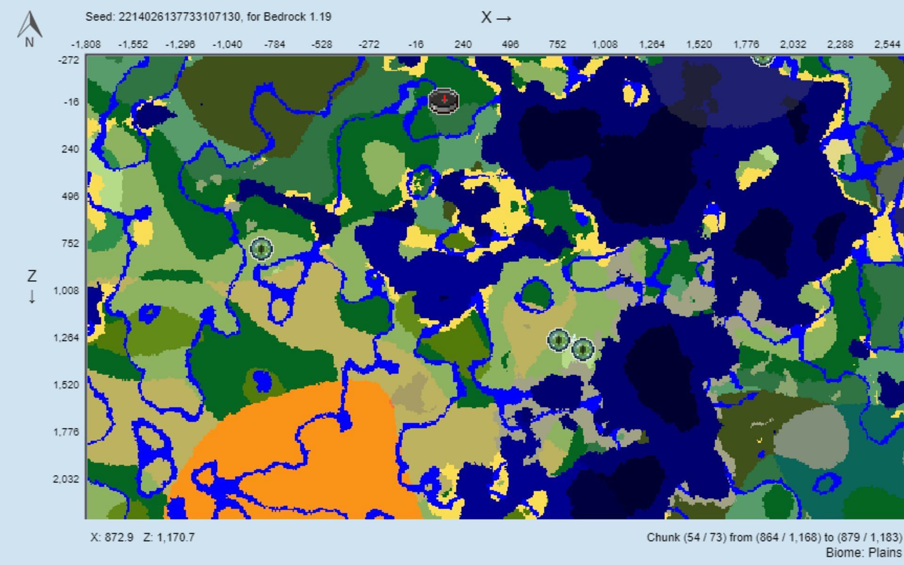Click the X axis tick label 1,776
904x565 pixels.
click(746, 44)
